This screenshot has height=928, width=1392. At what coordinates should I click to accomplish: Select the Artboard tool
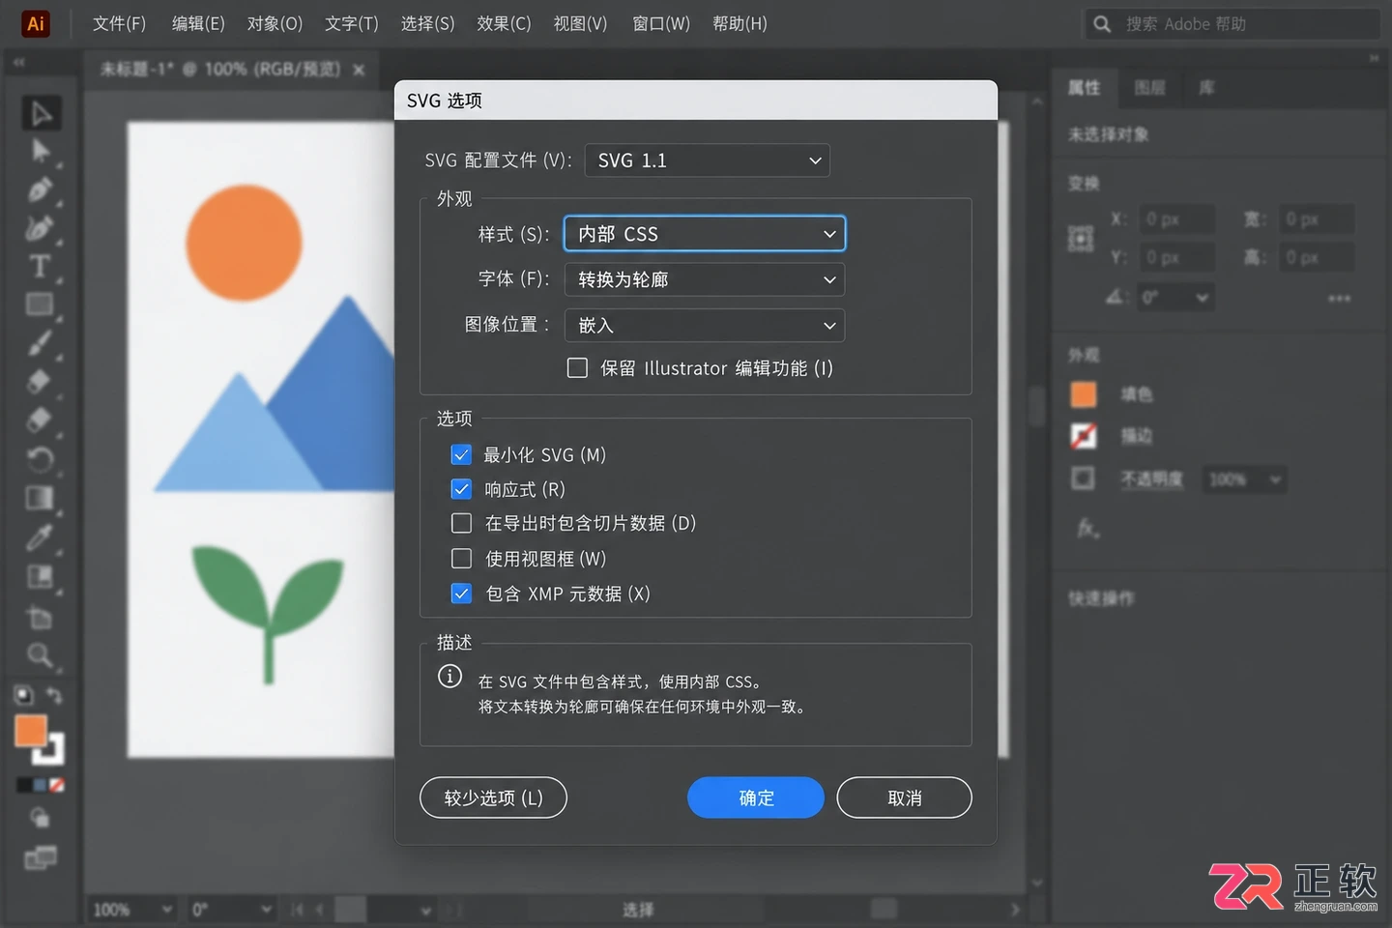(x=41, y=617)
